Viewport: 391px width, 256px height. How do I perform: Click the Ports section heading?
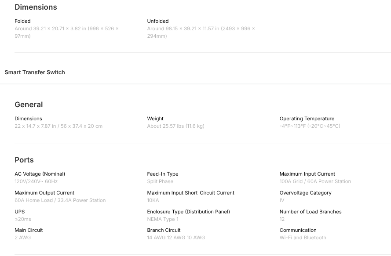click(x=24, y=160)
